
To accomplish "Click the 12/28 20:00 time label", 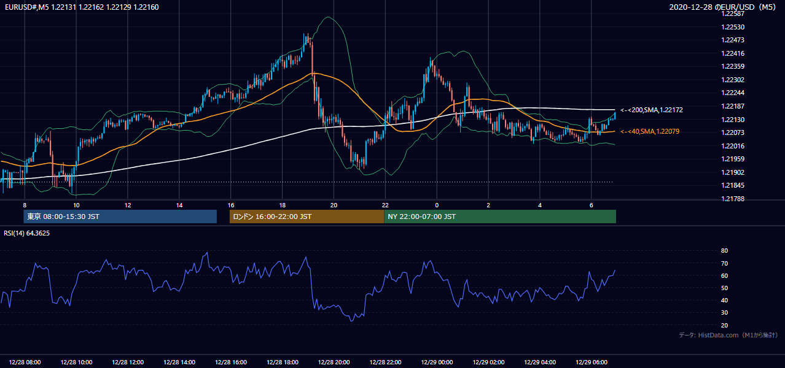I will coord(334,362).
